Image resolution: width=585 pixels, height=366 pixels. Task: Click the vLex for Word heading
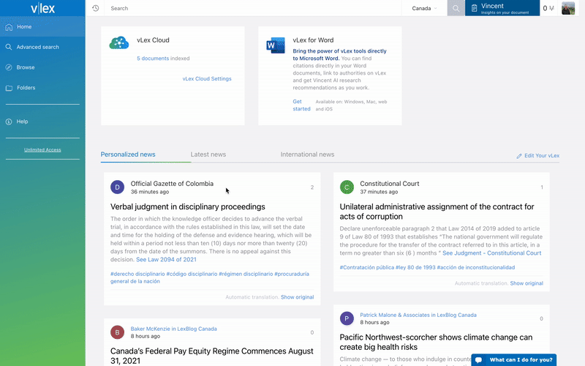pyautogui.click(x=313, y=40)
